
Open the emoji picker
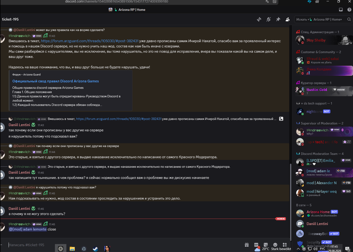275,245
